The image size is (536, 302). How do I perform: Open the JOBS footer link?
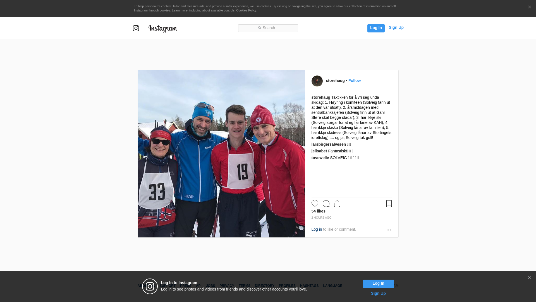coord(210,286)
